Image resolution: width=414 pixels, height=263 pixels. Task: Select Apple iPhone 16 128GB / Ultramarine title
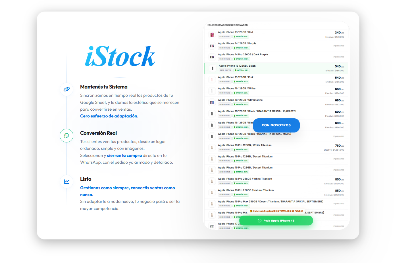pyautogui.click(x=240, y=100)
